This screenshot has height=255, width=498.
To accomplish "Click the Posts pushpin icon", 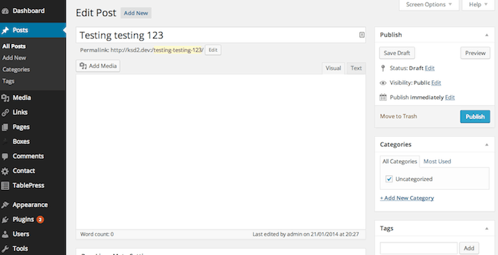I will click(x=5, y=30).
